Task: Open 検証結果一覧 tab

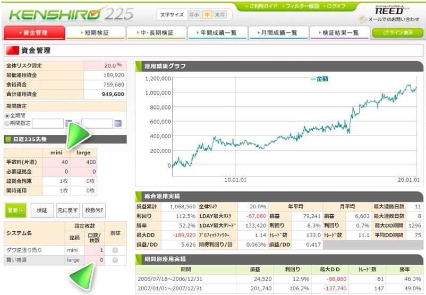Action: click(x=339, y=33)
